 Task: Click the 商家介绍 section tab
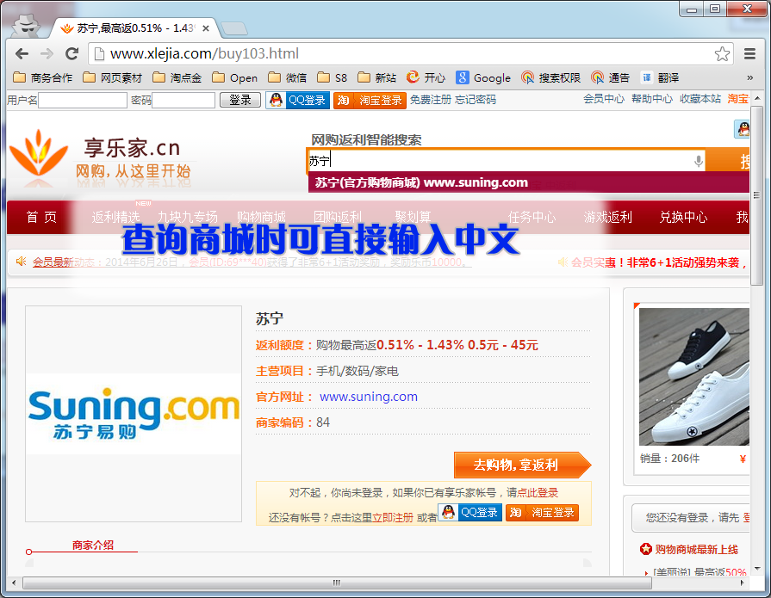pos(93,545)
